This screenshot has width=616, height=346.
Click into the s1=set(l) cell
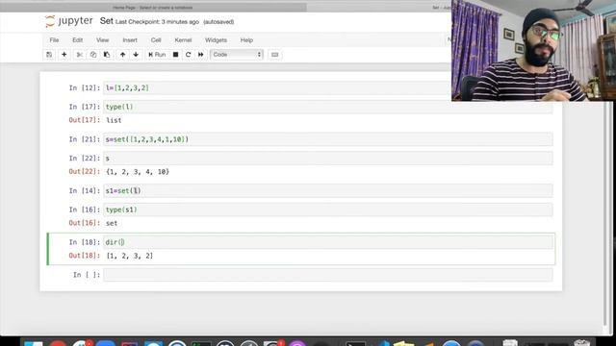tap(327, 190)
